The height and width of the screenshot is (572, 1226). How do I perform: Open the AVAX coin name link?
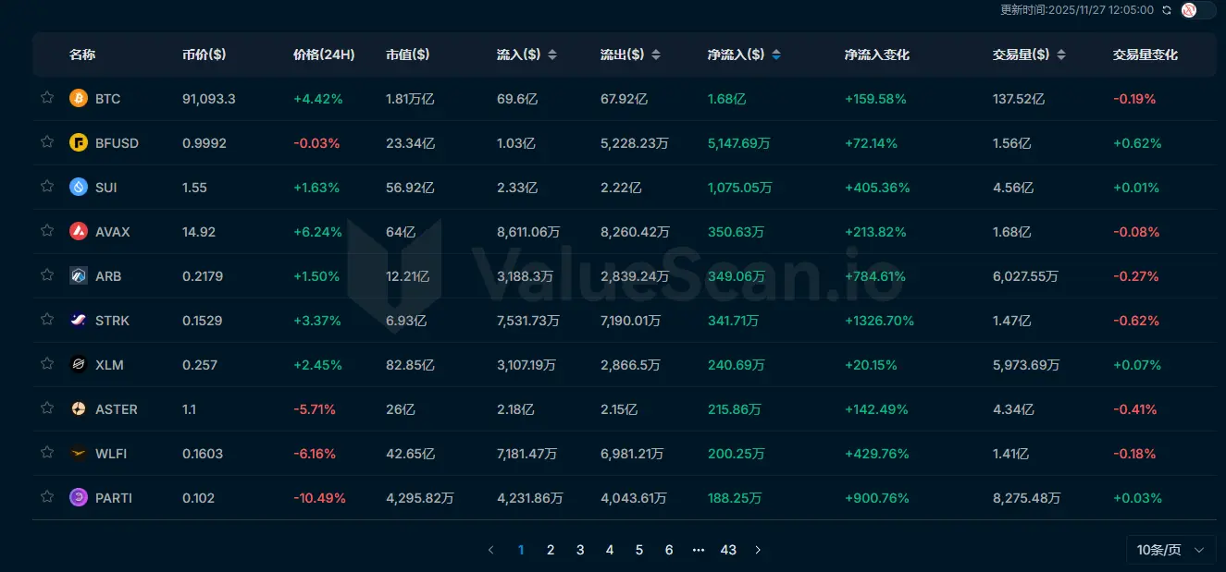(x=113, y=232)
